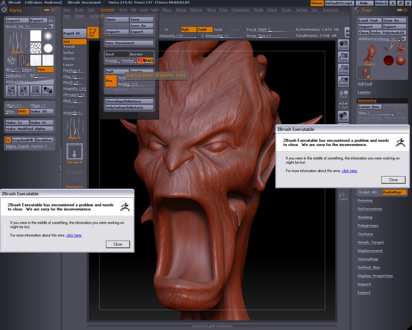Invert the alpha with the Invers icon
This screenshot has height=330, width=412.
48,90
